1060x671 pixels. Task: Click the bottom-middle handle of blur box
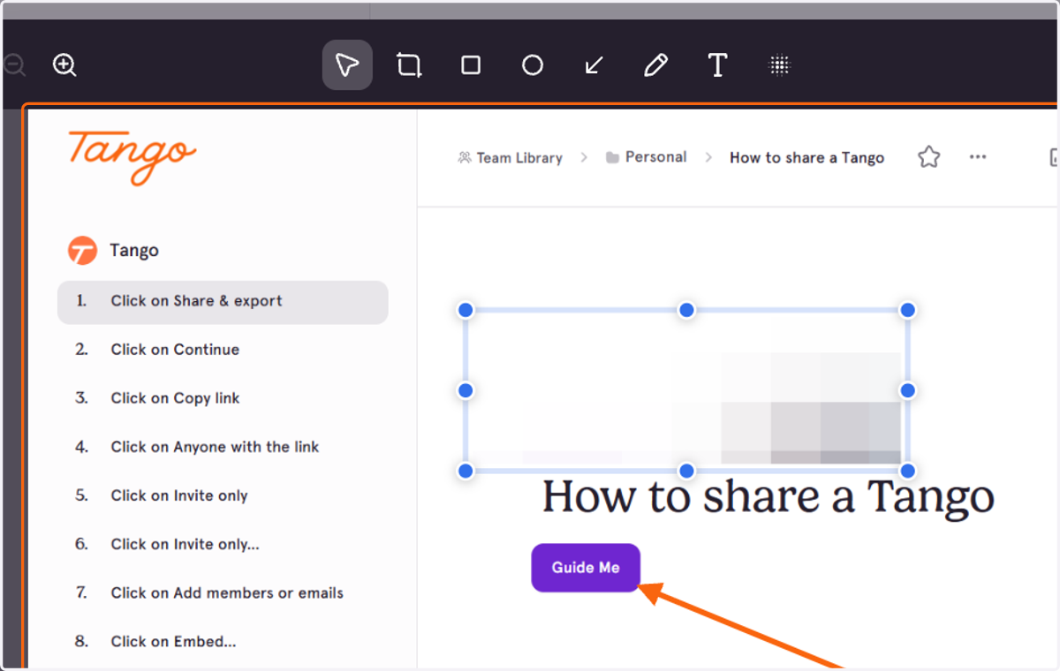click(686, 471)
